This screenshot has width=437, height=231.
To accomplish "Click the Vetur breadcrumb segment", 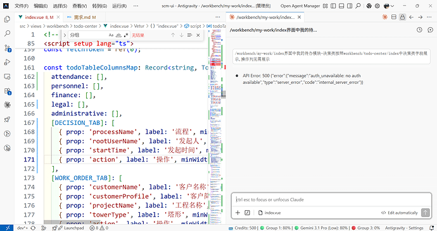I will coord(139,26).
